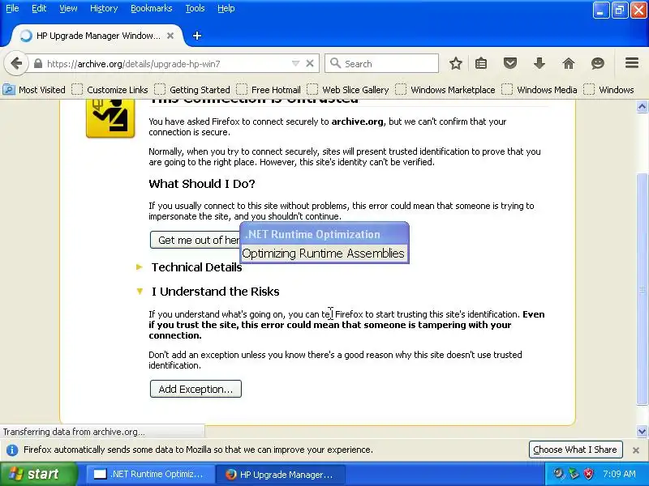This screenshot has width=649, height=486.
Task: Open the URL history dropdown arrow
Action: [295, 64]
